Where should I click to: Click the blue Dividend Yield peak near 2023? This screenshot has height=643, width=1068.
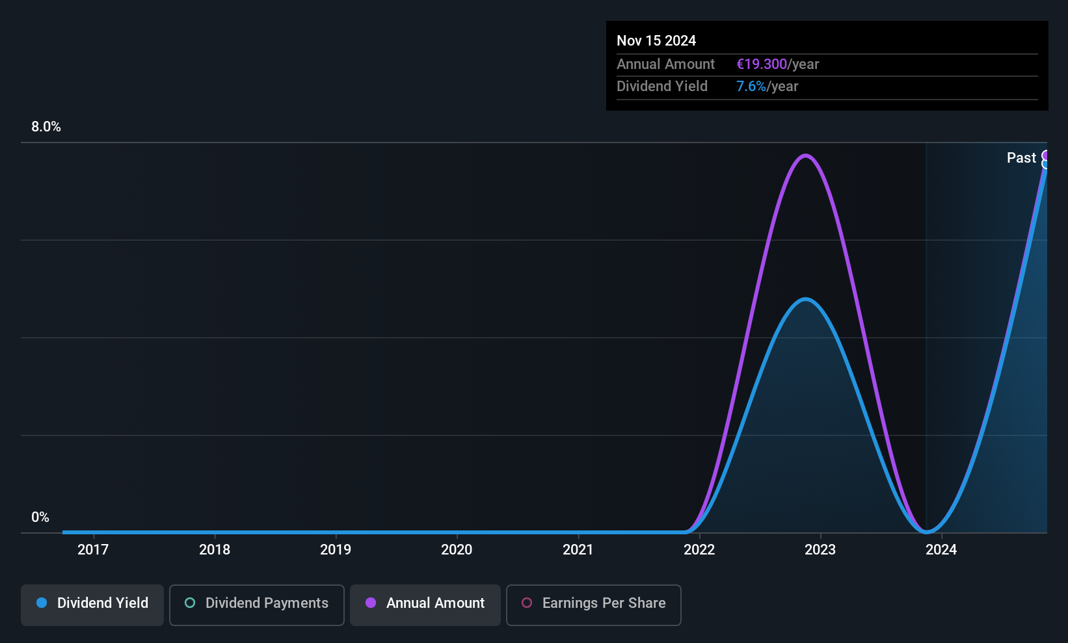coord(806,299)
